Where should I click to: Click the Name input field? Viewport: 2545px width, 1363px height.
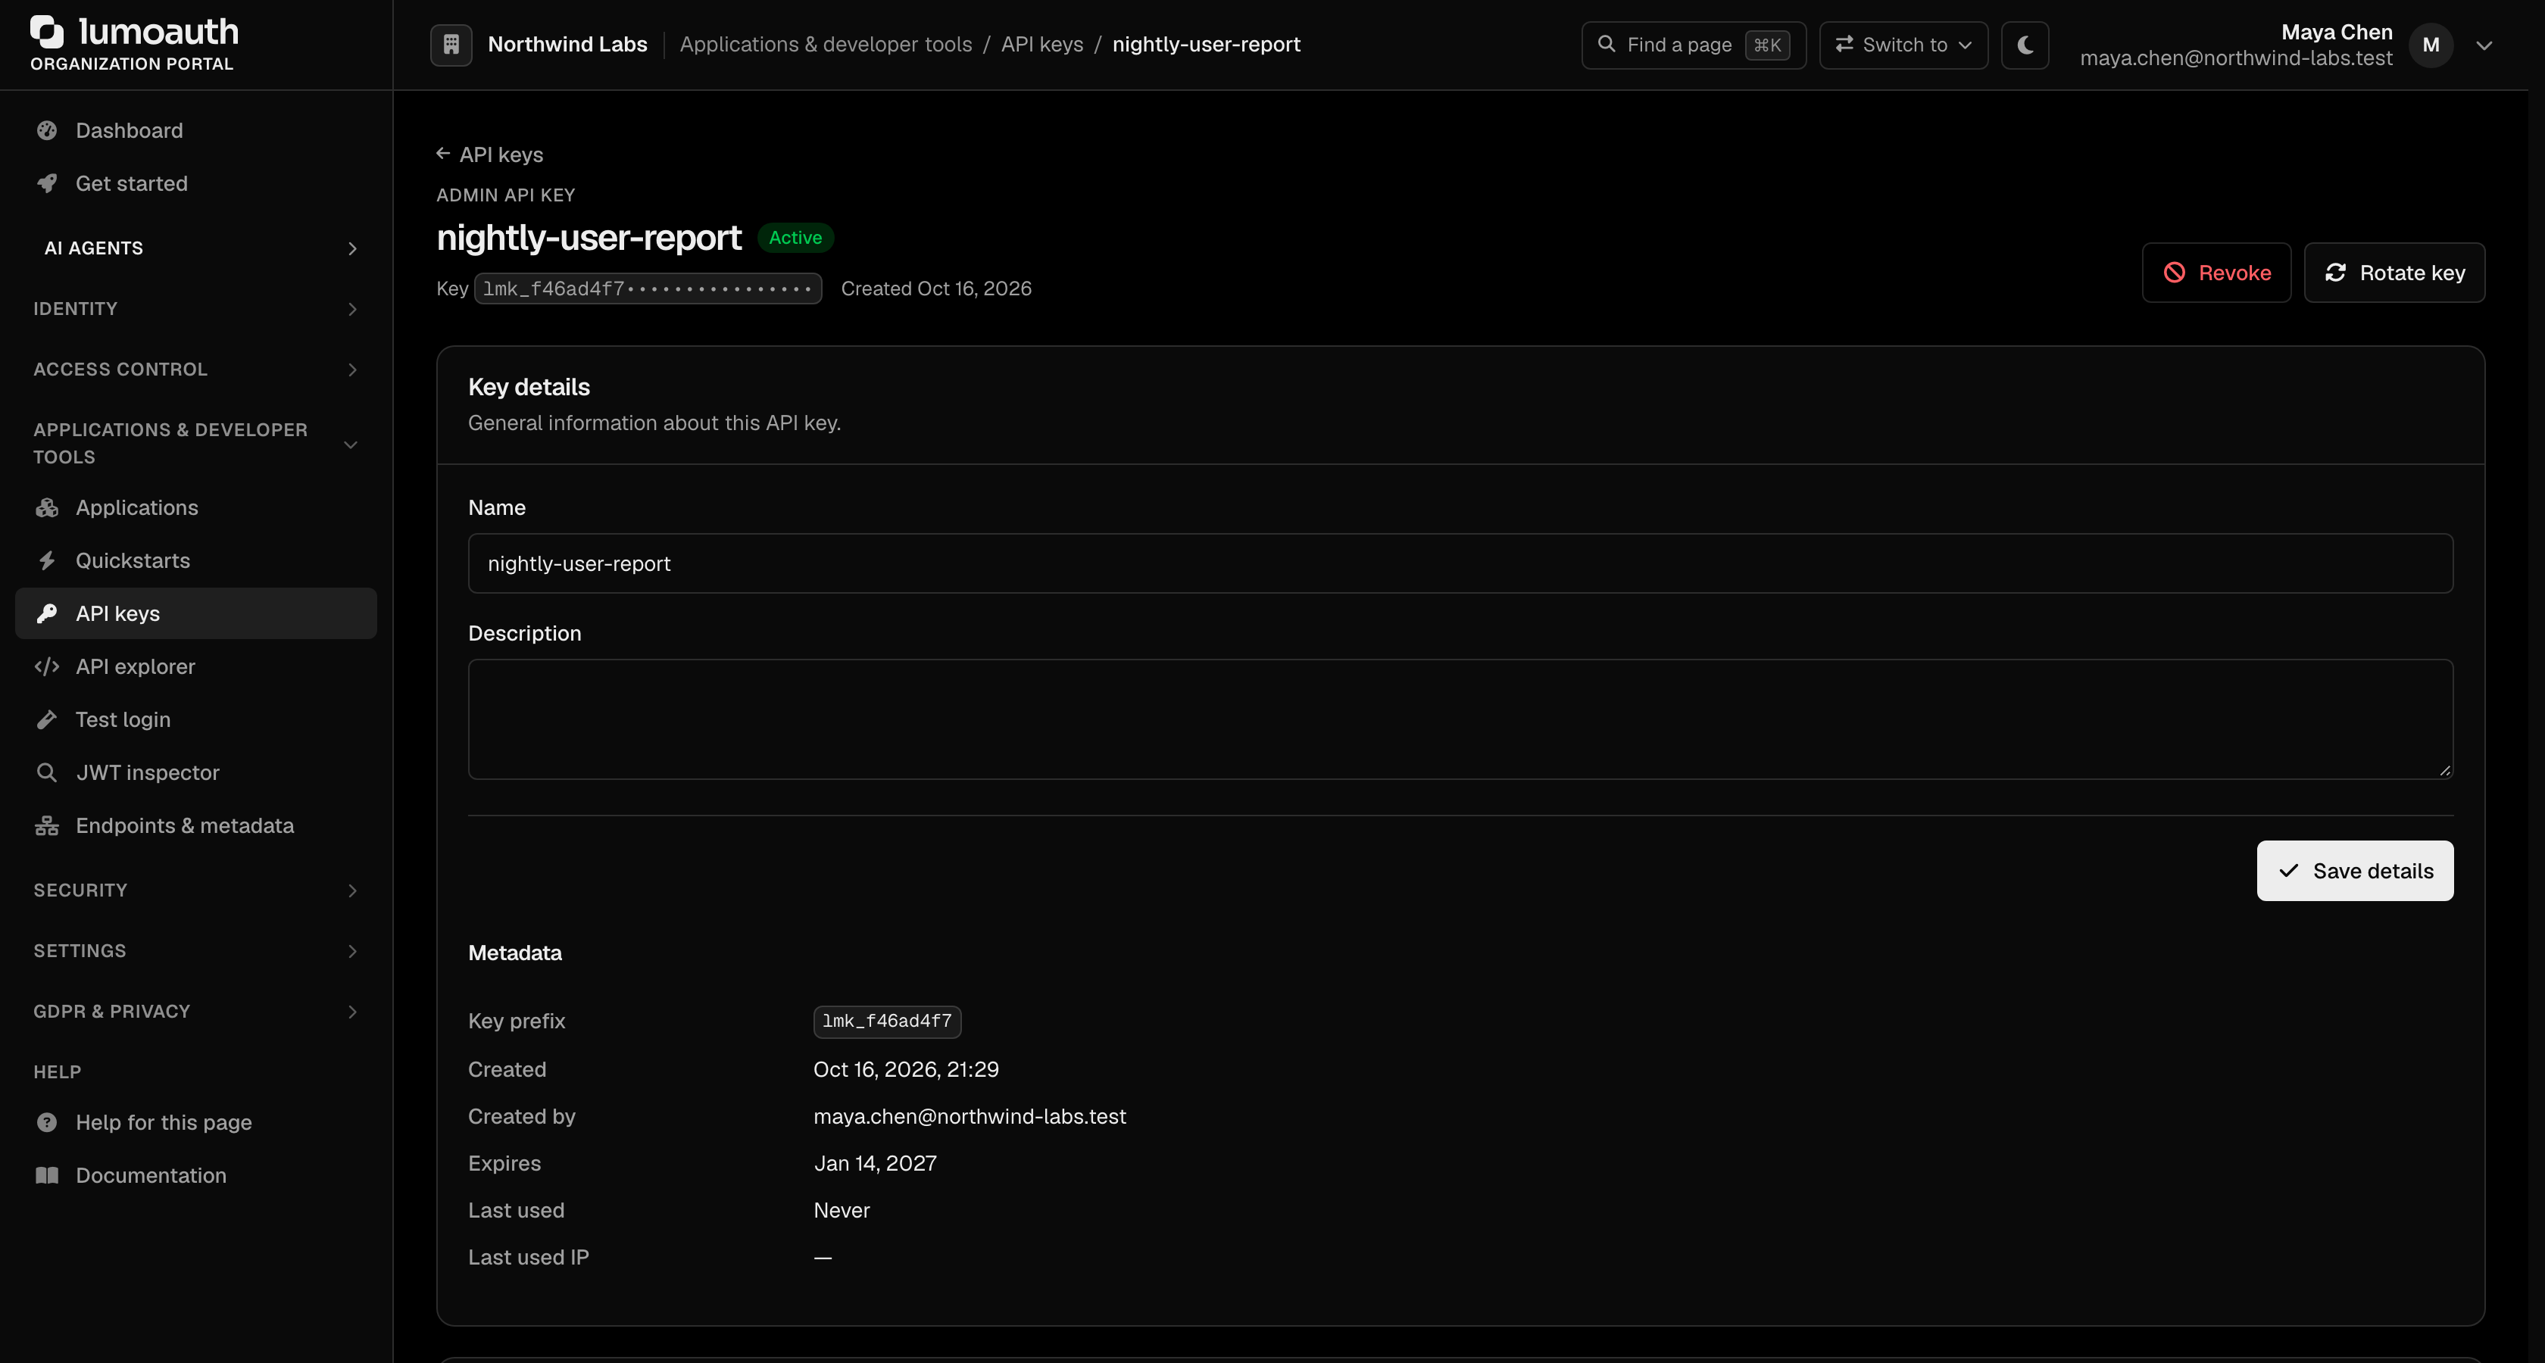[x=1460, y=564]
